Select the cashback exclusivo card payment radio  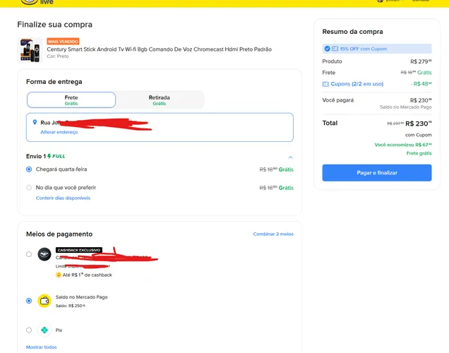click(29, 254)
